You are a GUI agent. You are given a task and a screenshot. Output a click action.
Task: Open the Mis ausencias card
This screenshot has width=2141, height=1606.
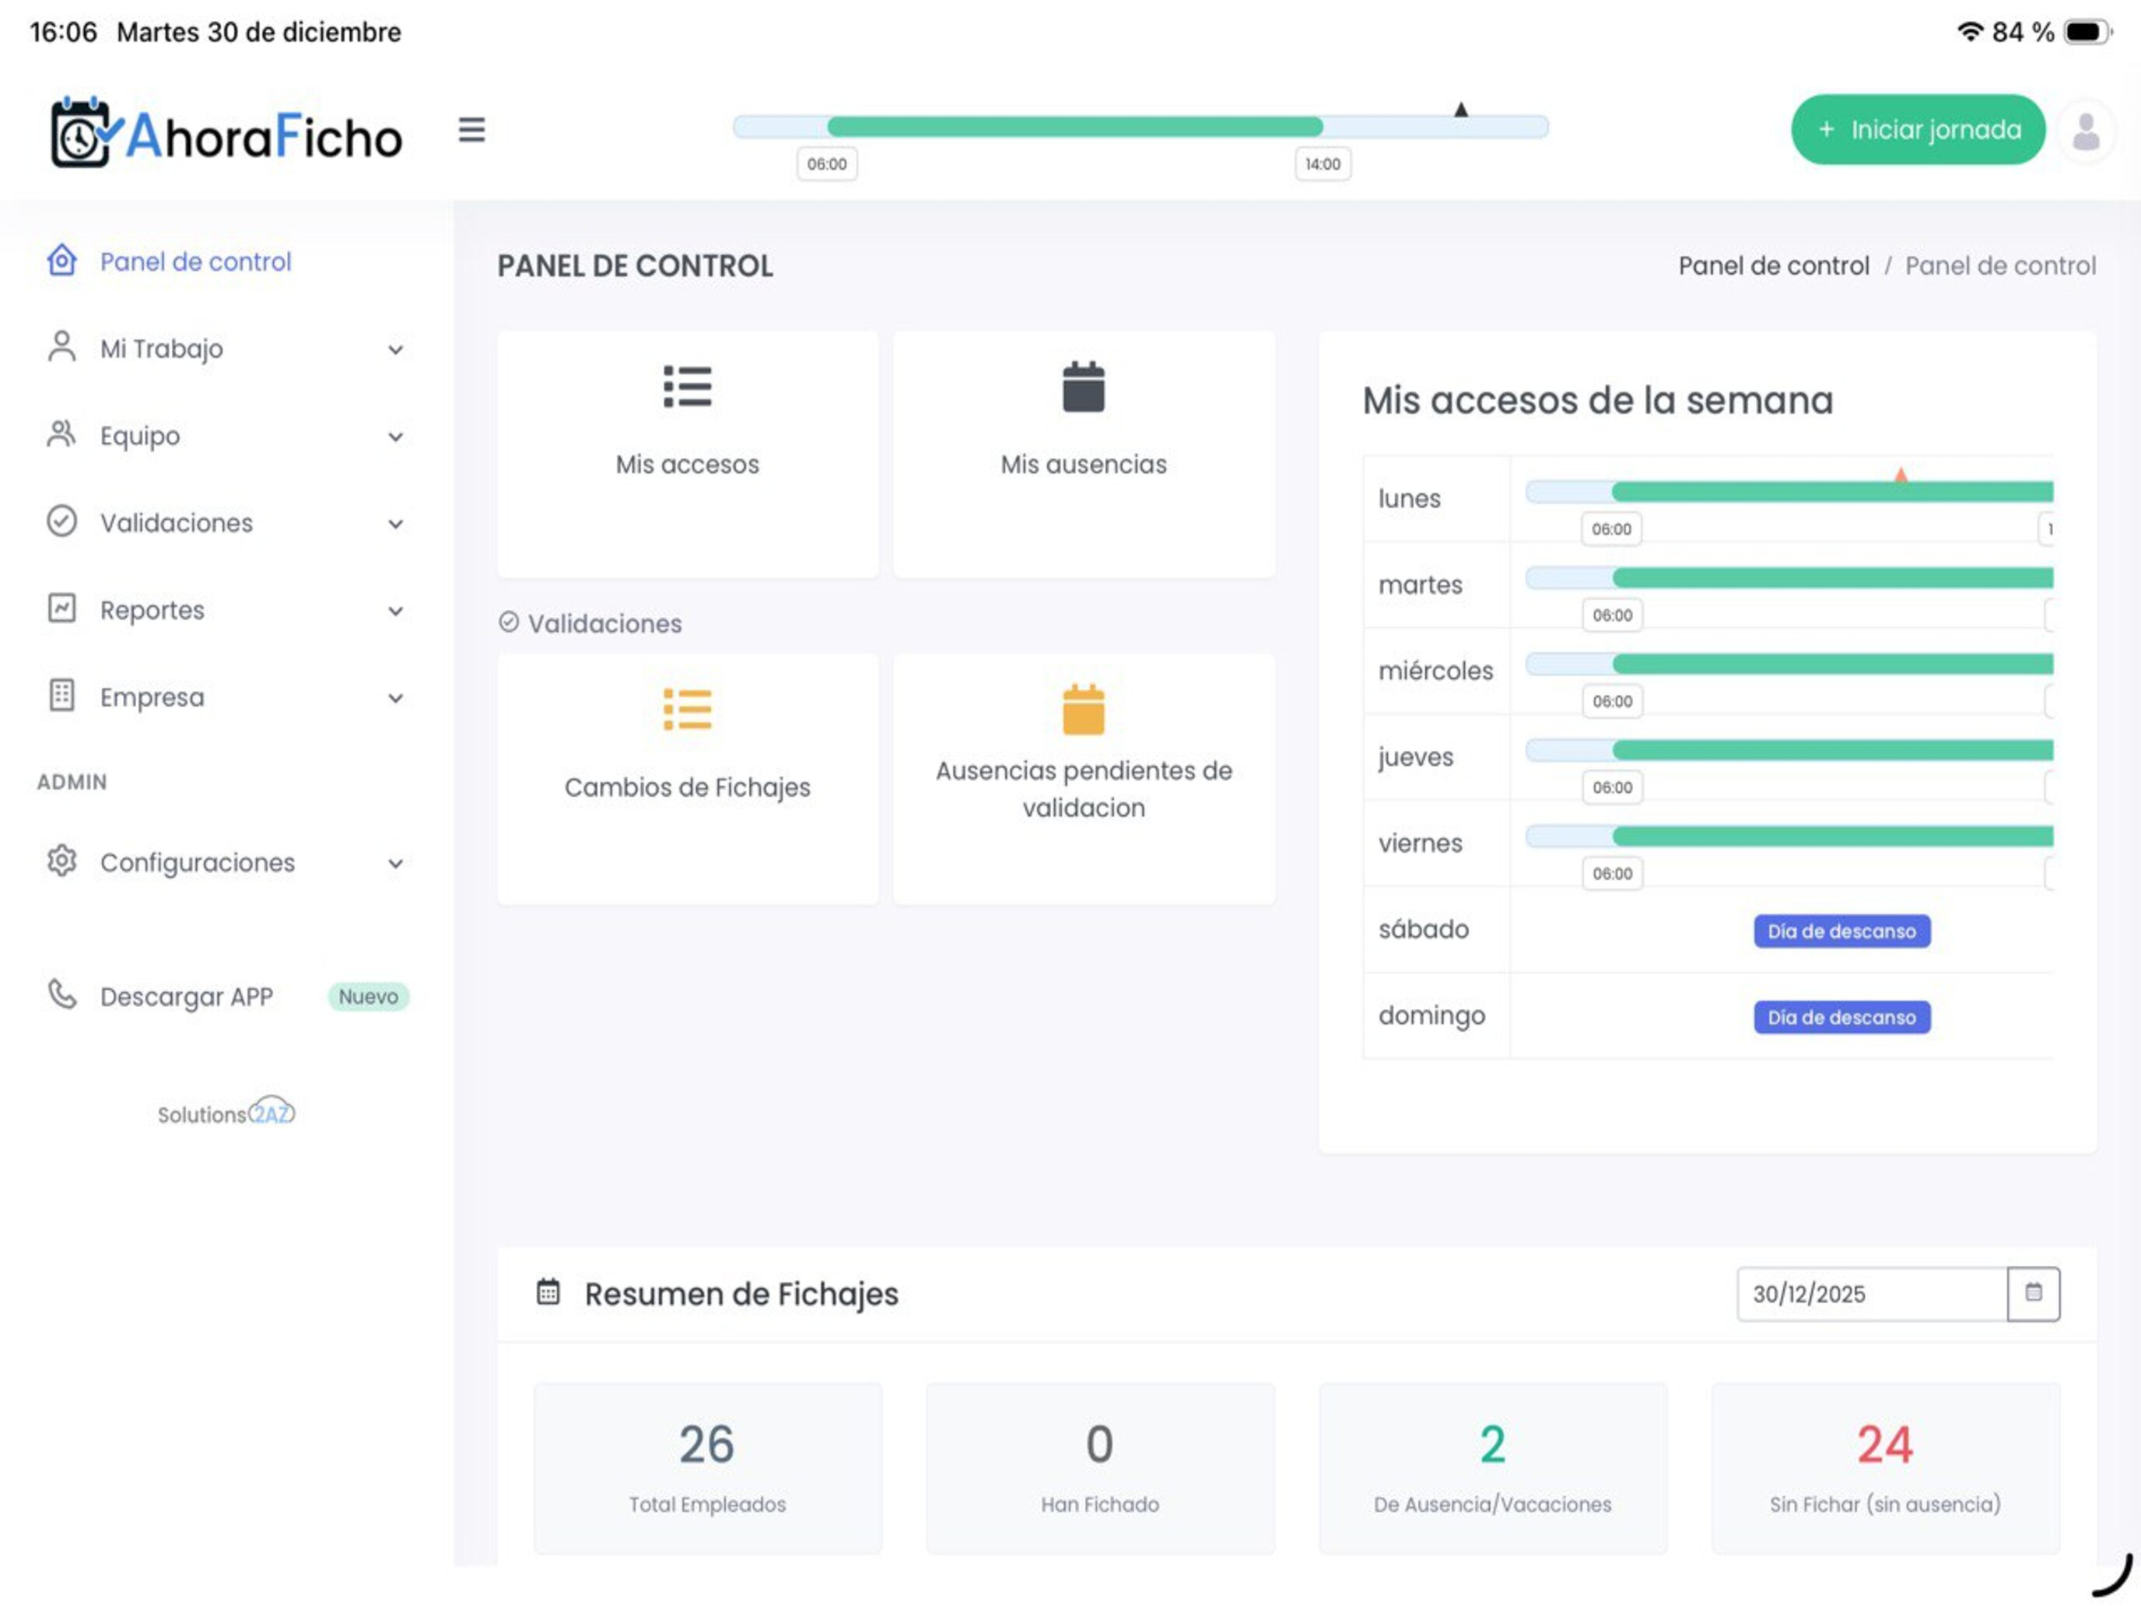click(x=1083, y=454)
